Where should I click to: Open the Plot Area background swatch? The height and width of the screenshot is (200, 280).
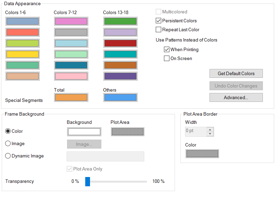point(128,132)
